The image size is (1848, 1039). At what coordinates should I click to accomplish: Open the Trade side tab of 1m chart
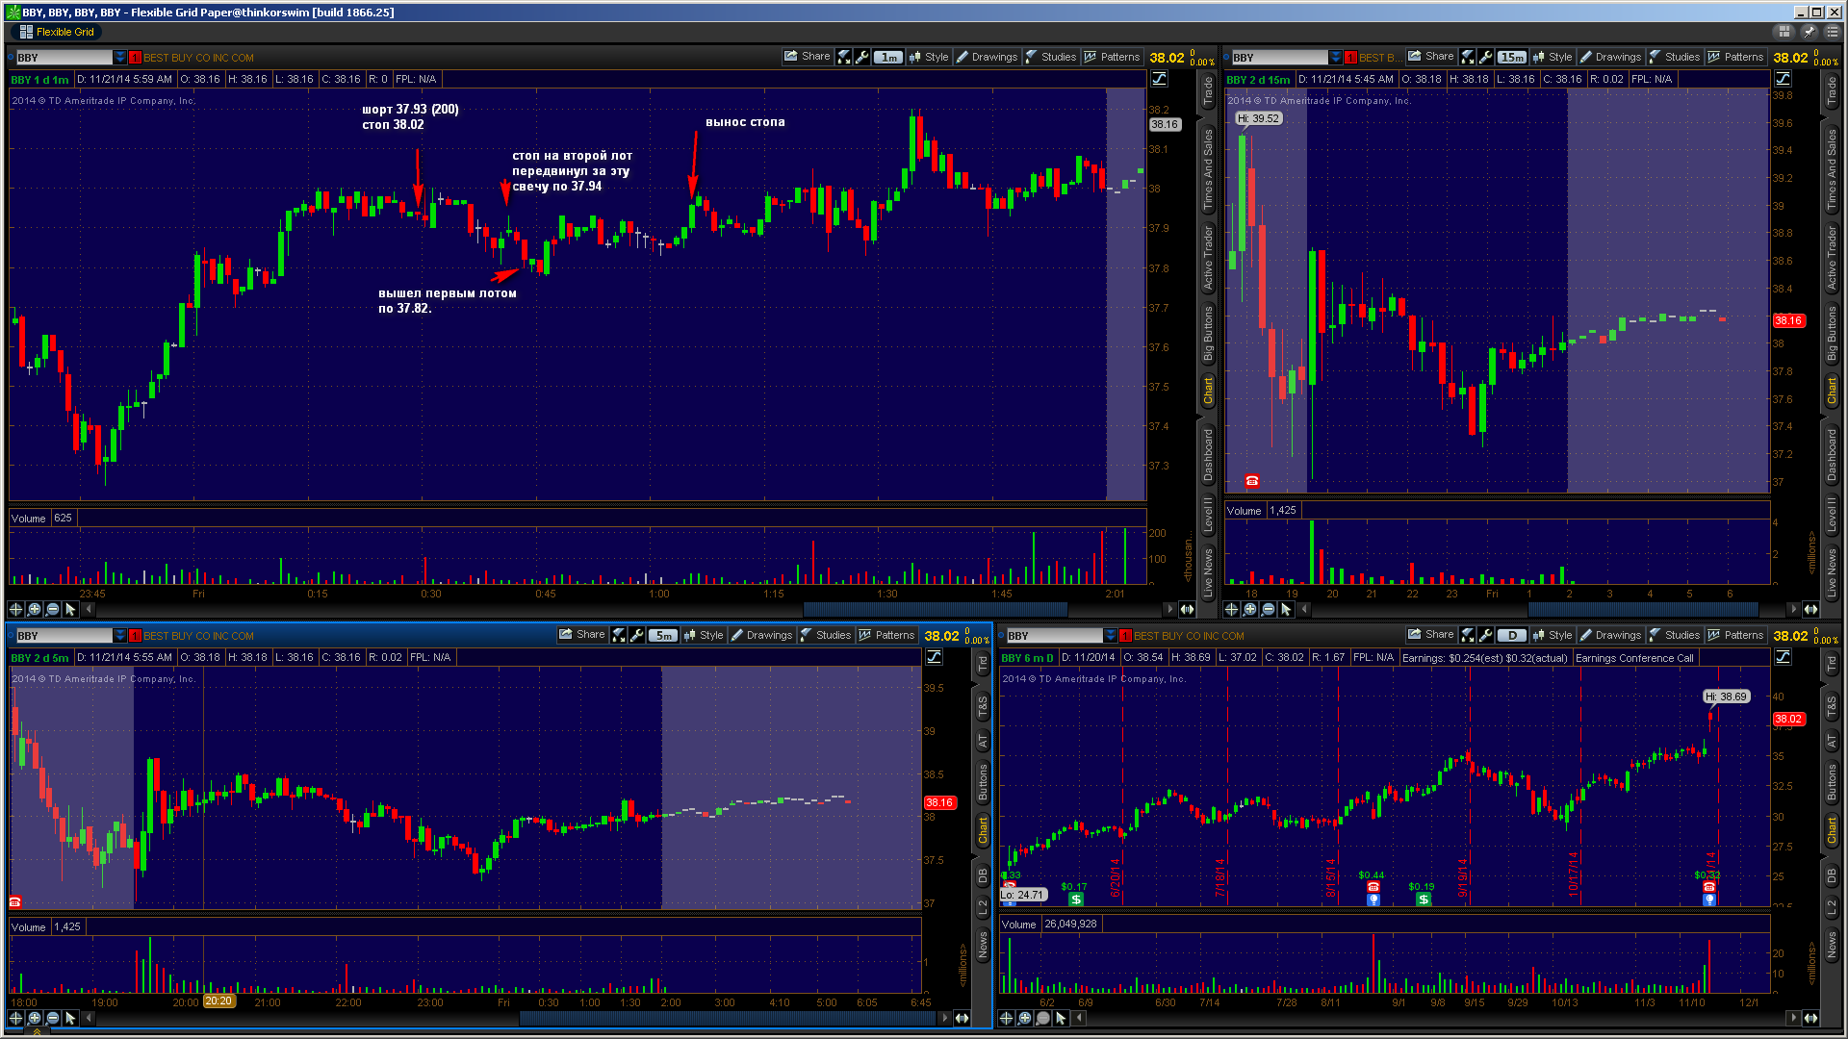(1207, 91)
